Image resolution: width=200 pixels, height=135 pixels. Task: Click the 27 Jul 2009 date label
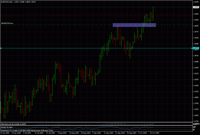51,133
